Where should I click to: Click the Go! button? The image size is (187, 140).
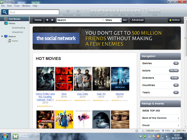125,20
